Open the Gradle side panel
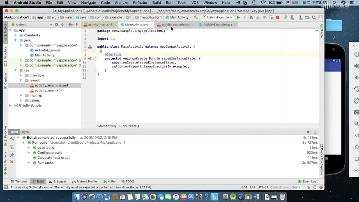This screenshot has width=359, height=202. 321,31
